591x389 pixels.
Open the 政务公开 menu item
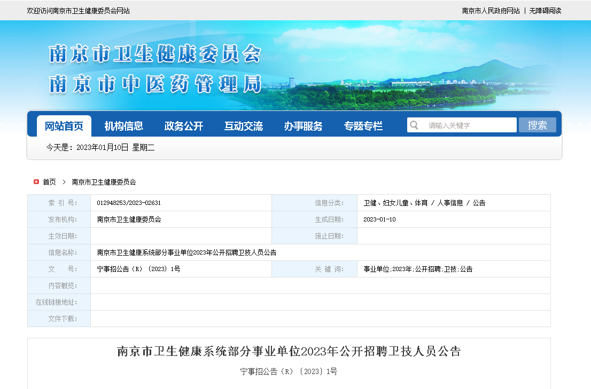pos(184,126)
